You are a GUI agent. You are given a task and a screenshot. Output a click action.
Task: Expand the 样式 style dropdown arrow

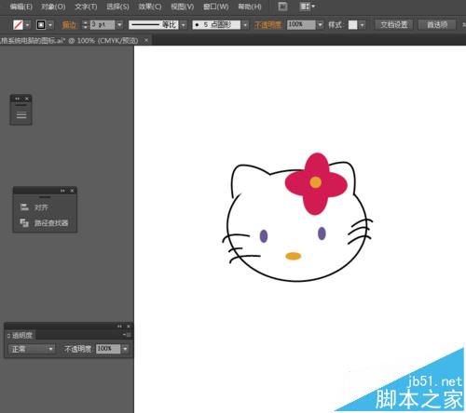362,25
